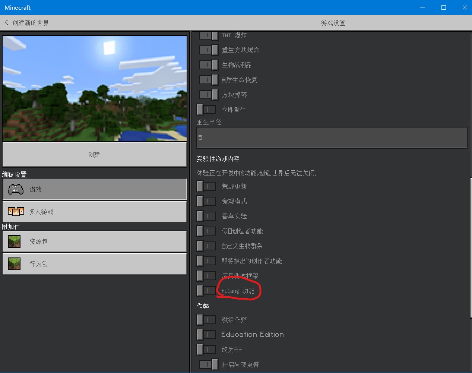Click the 附加件 heading
The image size is (472, 373).
click(x=11, y=227)
